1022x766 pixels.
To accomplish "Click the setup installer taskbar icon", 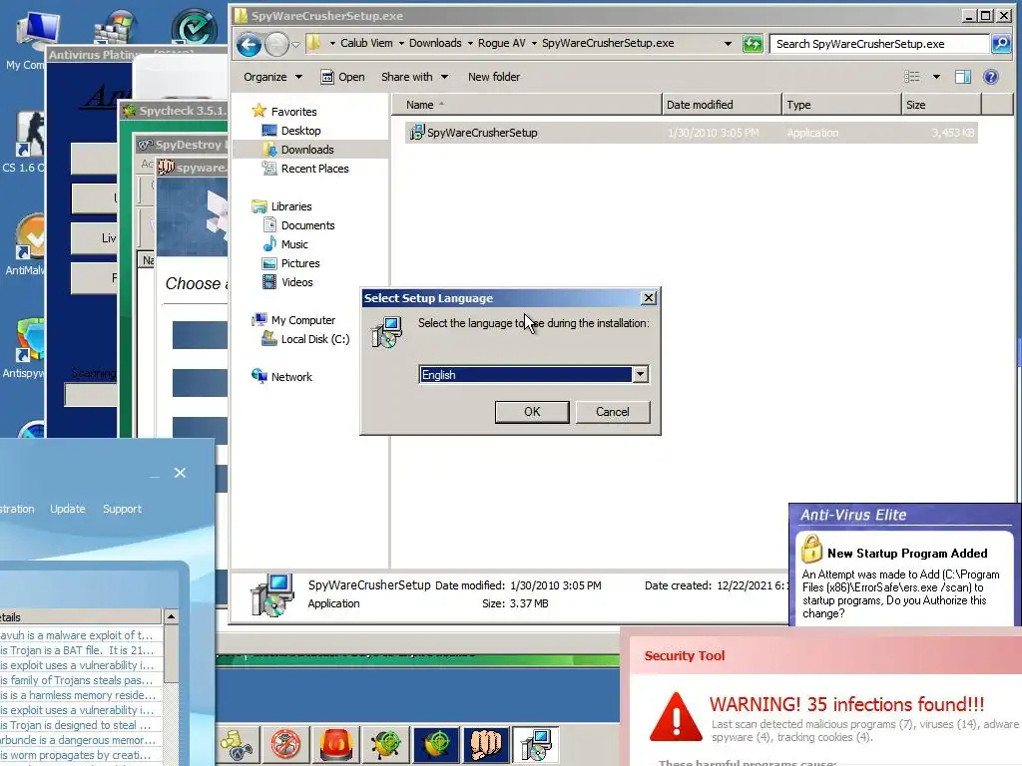I will coord(535,744).
